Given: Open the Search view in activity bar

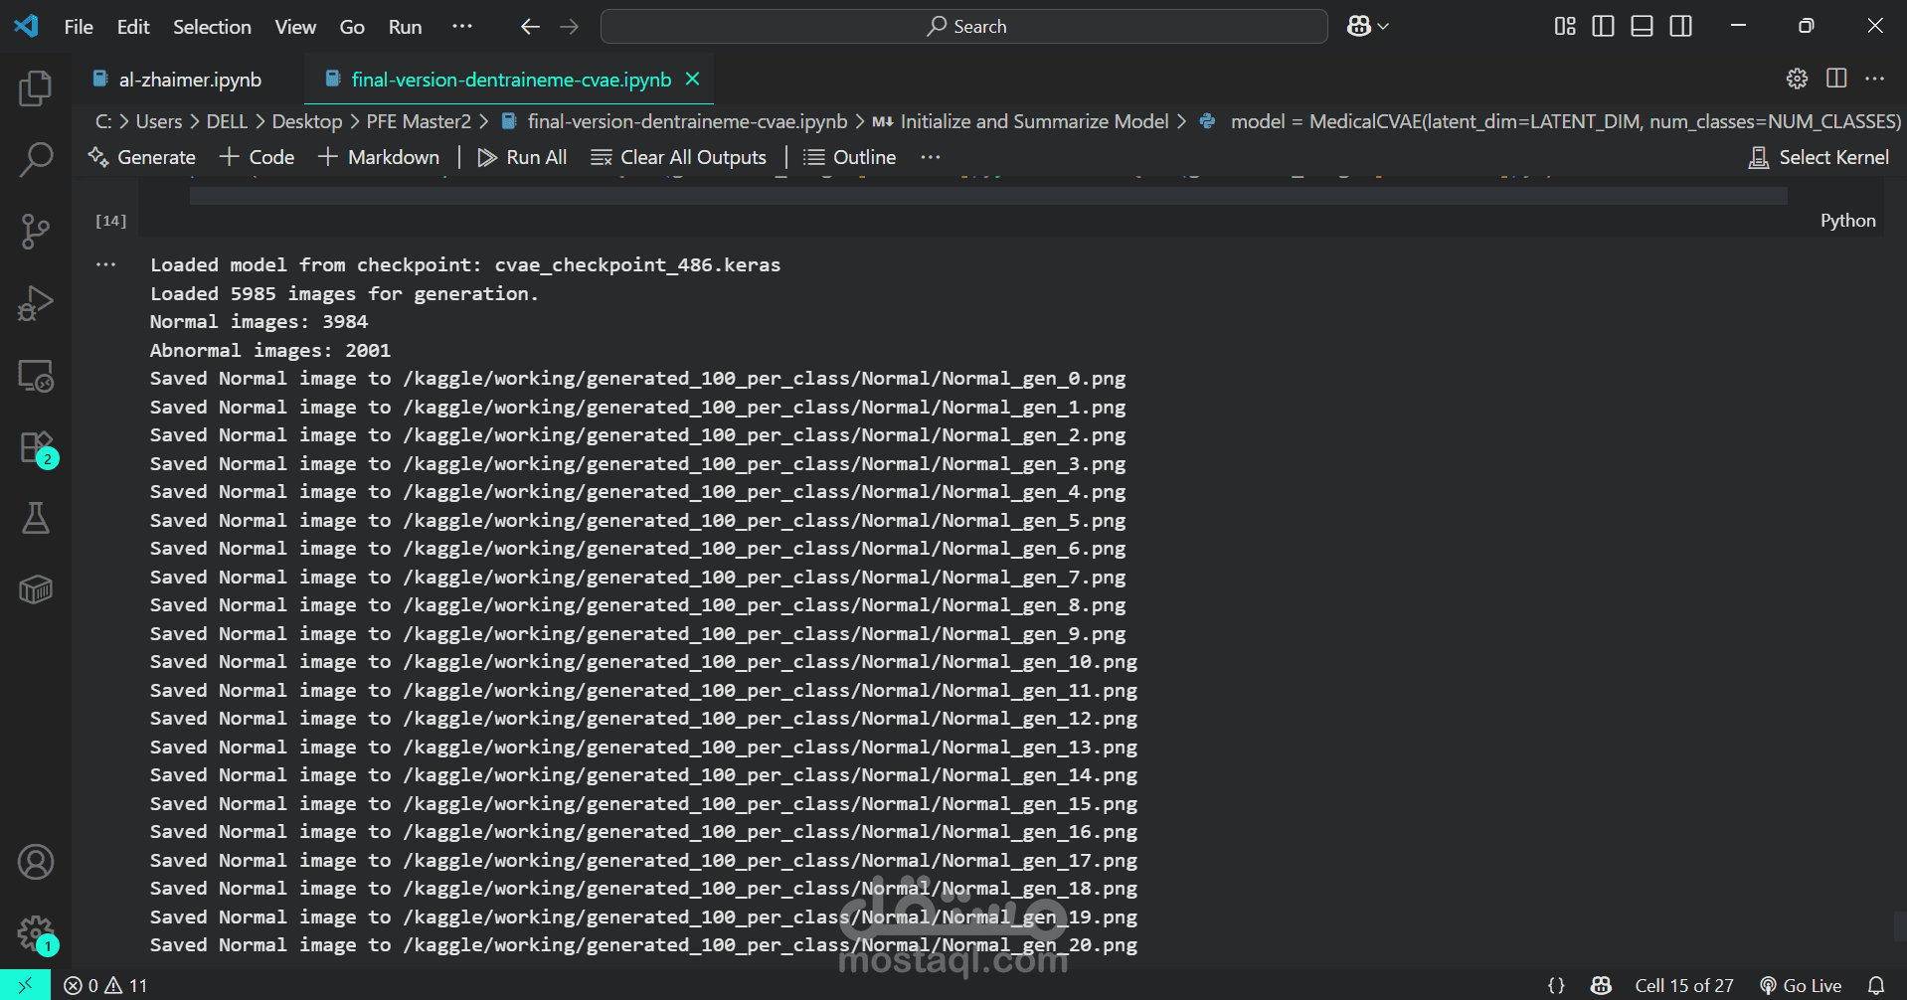Looking at the screenshot, I should (x=36, y=159).
